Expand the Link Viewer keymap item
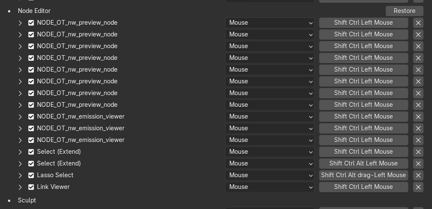The height and width of the screenshot is (209, 432). click(20, 187)
